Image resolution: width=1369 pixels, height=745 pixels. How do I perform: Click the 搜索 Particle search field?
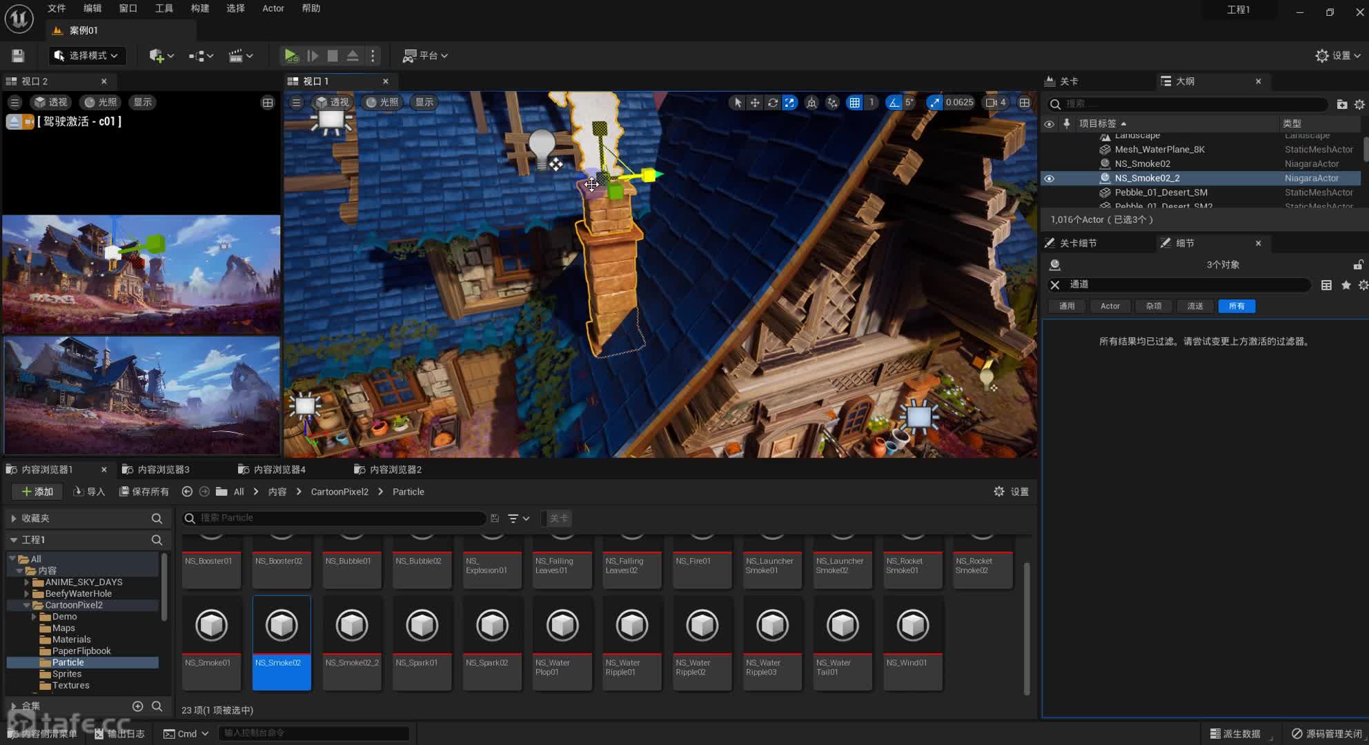coord(334,518)
